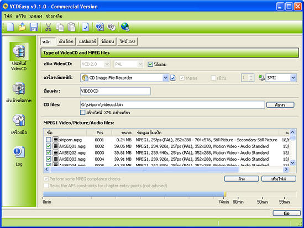Toggle the interactive checkbox next to PAL
This screenshot has width=304, height=228.
150,64
